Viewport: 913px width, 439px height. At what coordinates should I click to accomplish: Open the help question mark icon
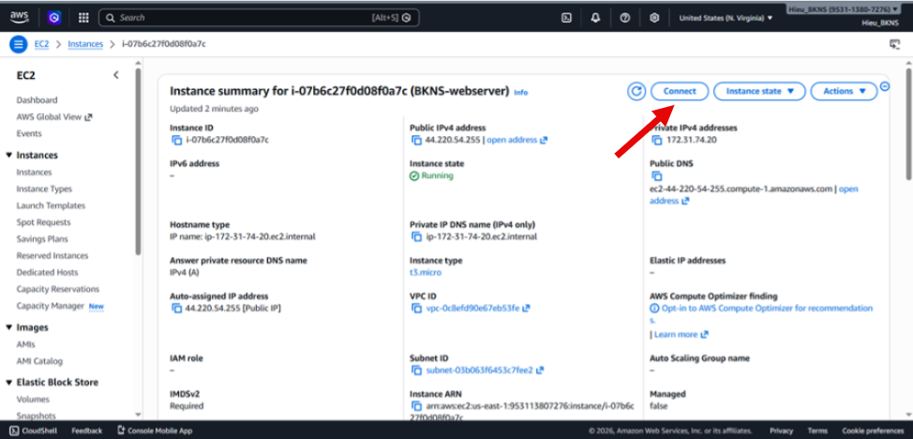tap(625, 18)
